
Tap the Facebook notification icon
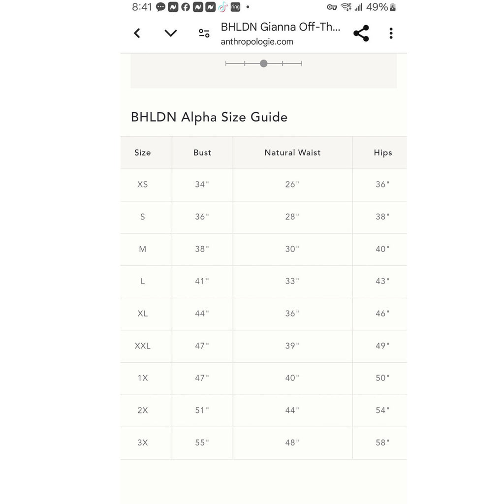click(x=186, y=7)
